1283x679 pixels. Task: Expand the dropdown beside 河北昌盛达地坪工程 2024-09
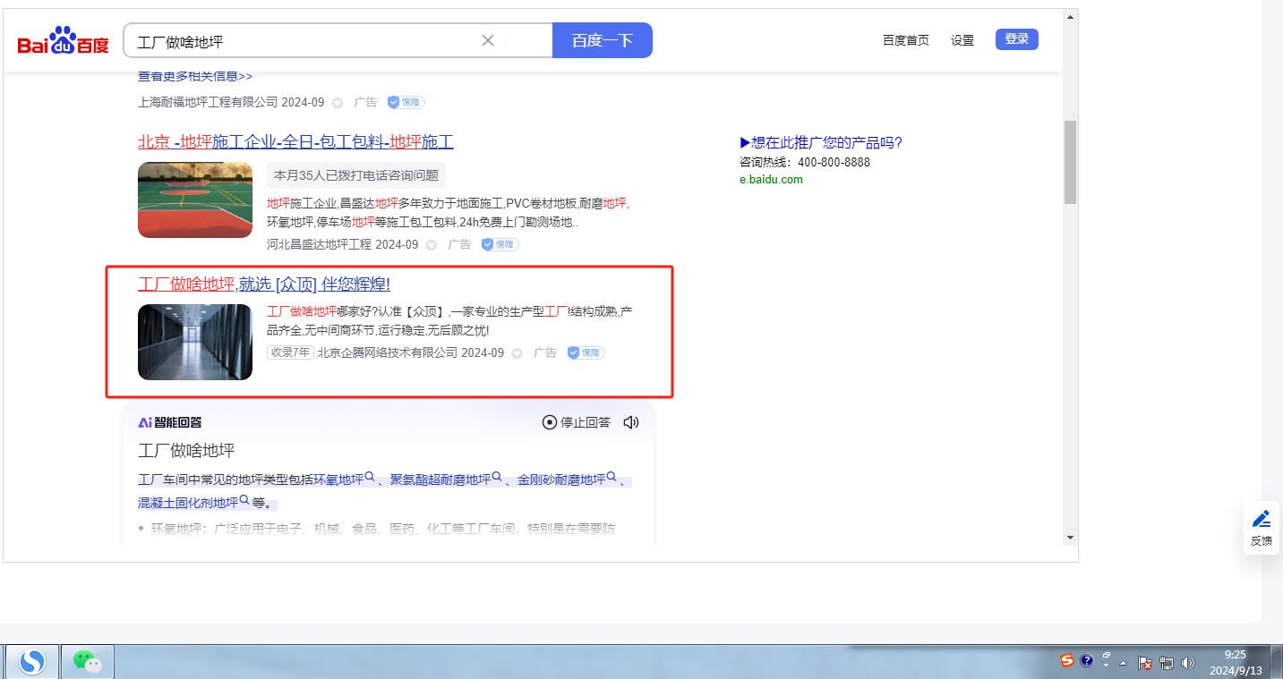[x=432, y=245]
